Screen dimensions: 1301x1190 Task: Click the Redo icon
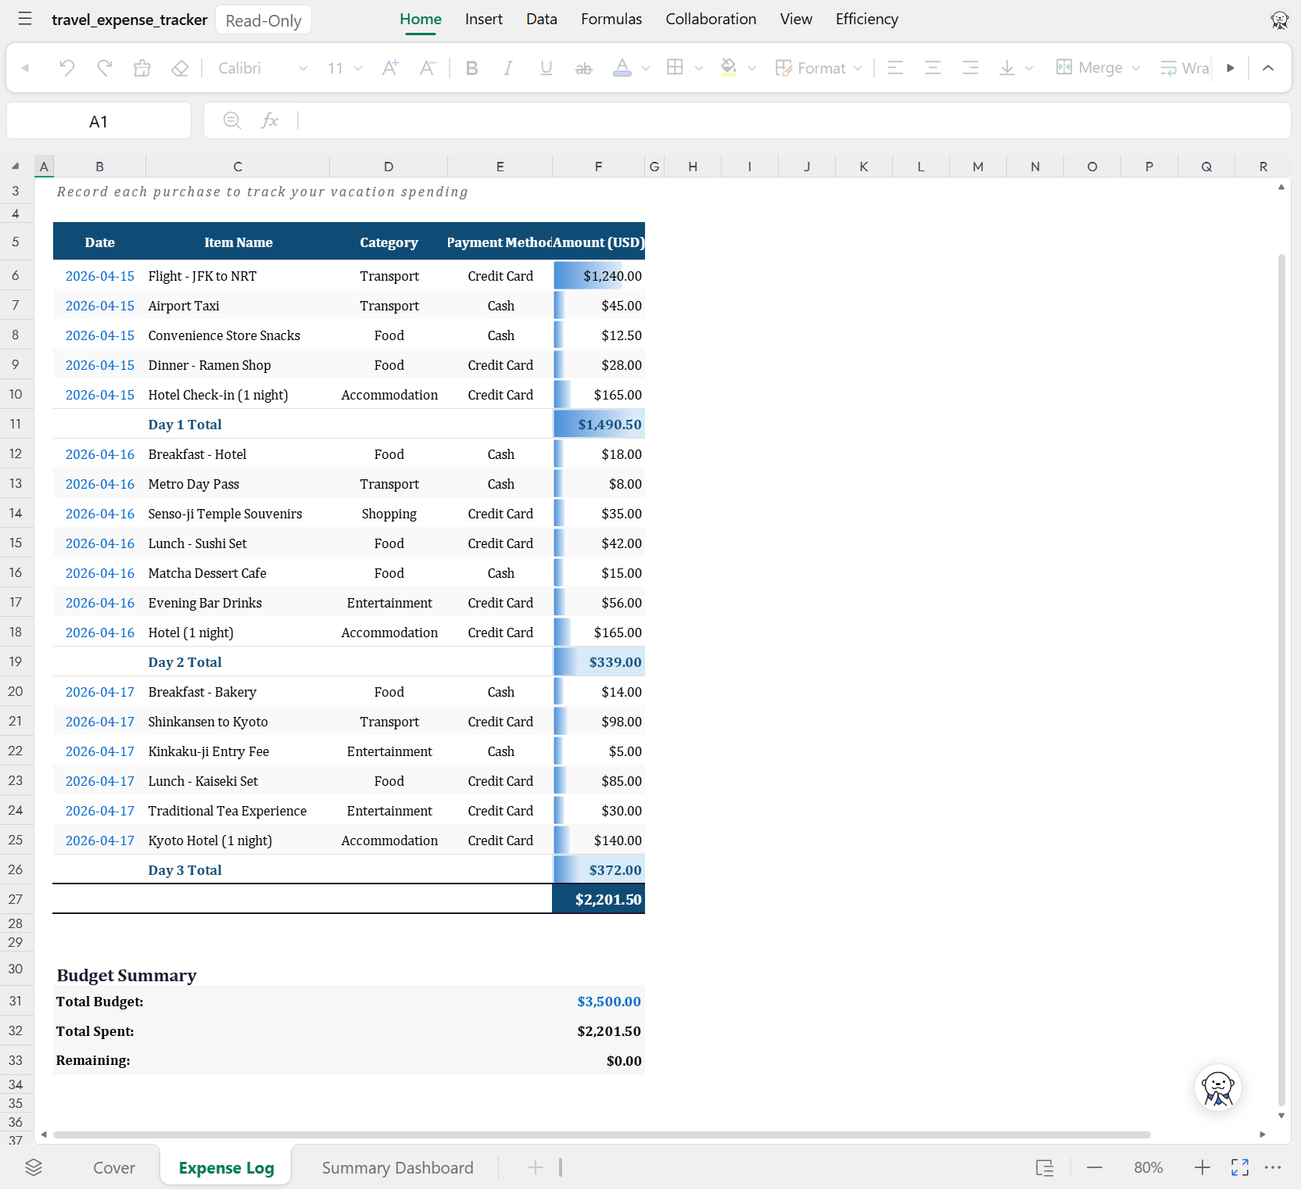point(105,68)
